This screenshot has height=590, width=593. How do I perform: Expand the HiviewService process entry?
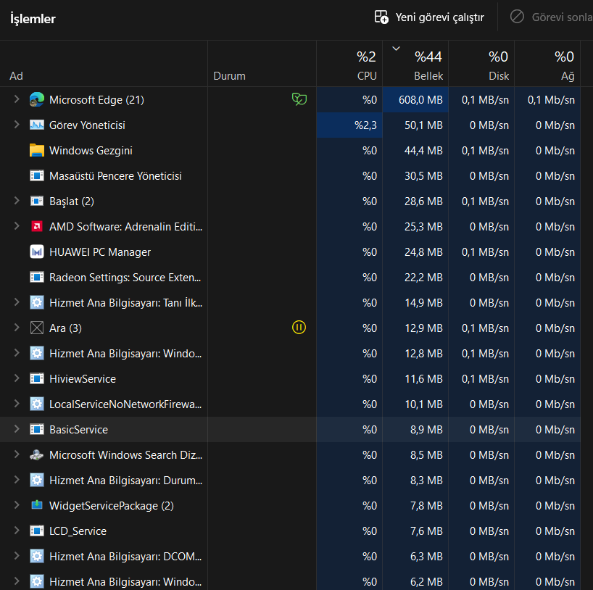pos(17,378)
